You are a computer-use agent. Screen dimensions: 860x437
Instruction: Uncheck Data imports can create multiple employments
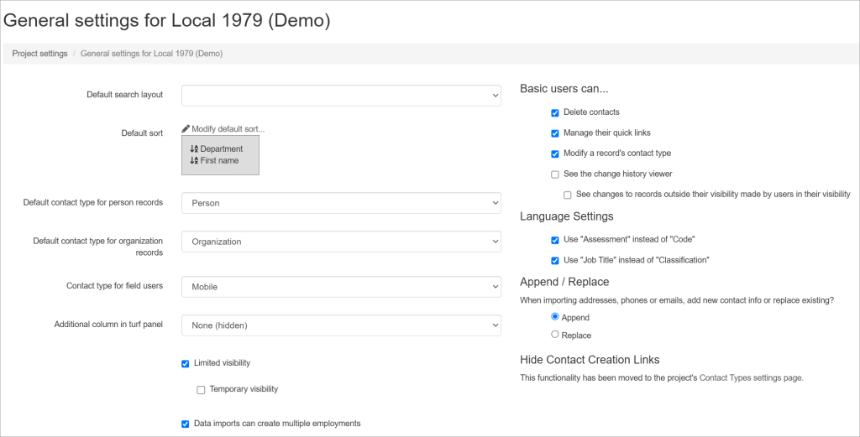(x=186, y=424)
